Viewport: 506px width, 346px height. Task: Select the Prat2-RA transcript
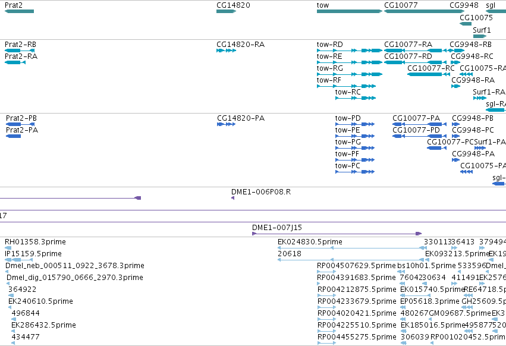click(x=15, y=62)
